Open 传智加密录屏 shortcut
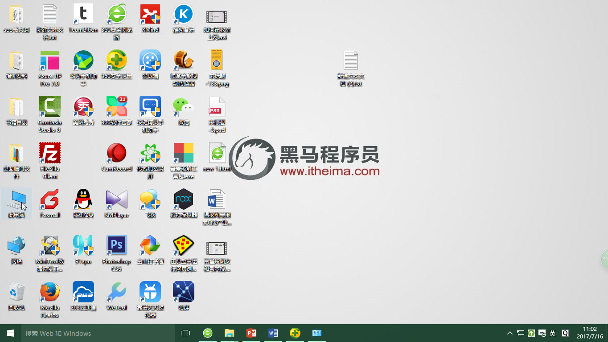 150,161
